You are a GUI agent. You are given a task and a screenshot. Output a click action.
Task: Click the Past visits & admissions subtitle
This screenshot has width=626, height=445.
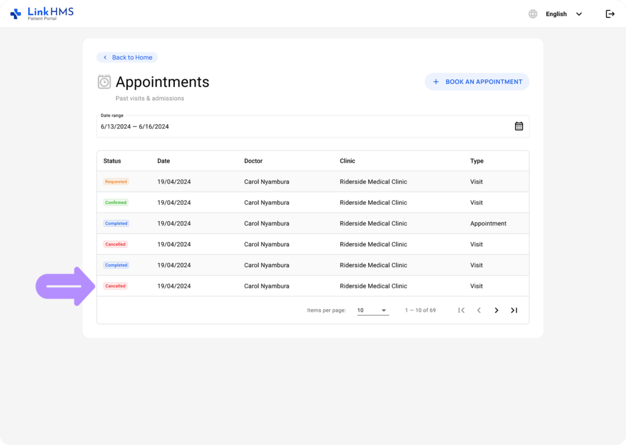150,98
